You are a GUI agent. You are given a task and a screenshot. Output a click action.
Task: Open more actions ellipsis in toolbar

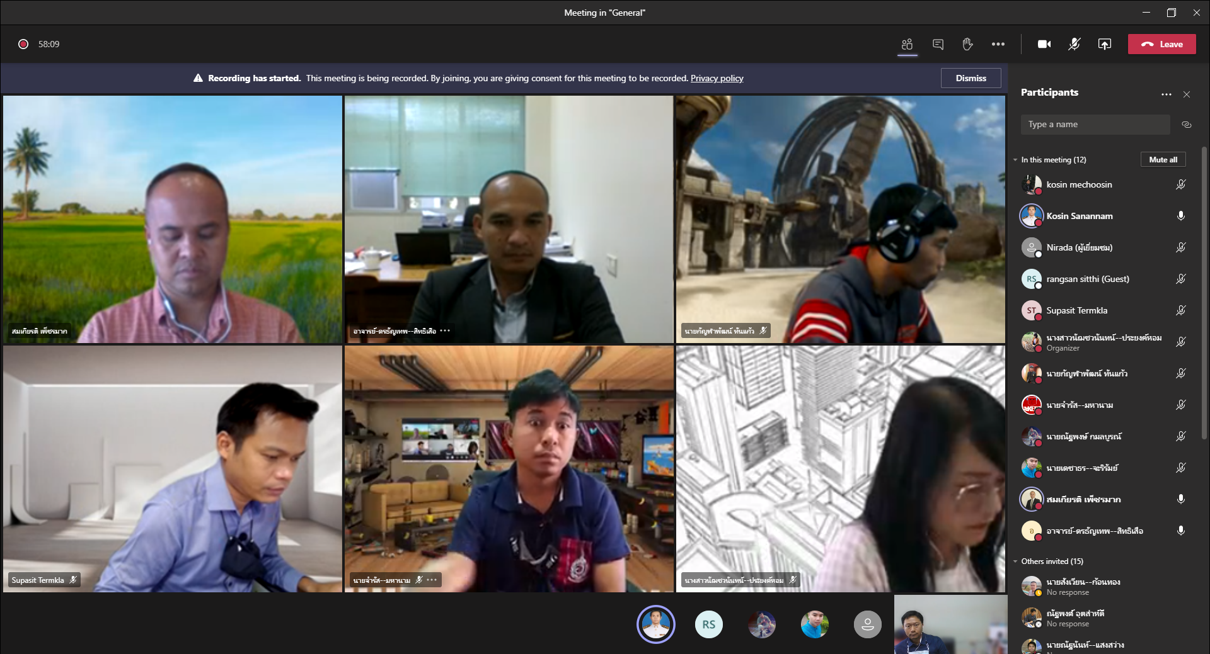(x=998, y=44)
